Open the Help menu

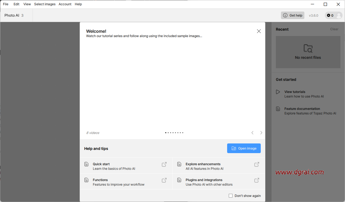click(78, 4)
